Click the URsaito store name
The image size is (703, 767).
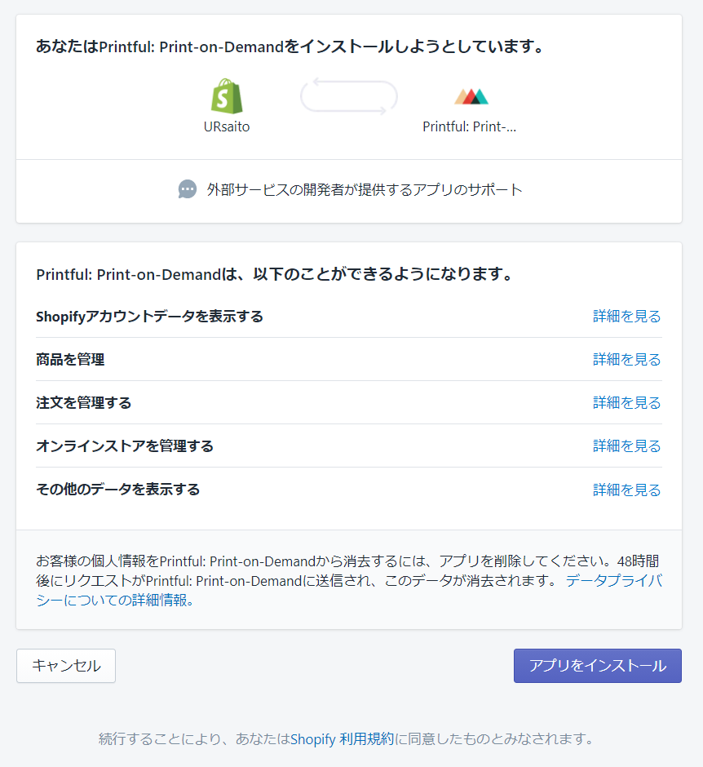(x=227, y=126)
